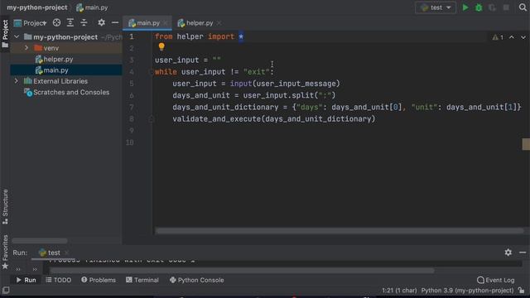
Task: Toggle the Structure sidebar tool button
Action: 5,207
